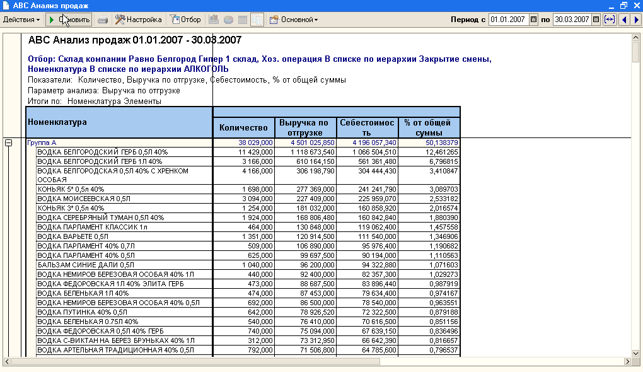Open Настройка settings
The height and width of the screenshot is (372, 643).
[x=139, y=20]
